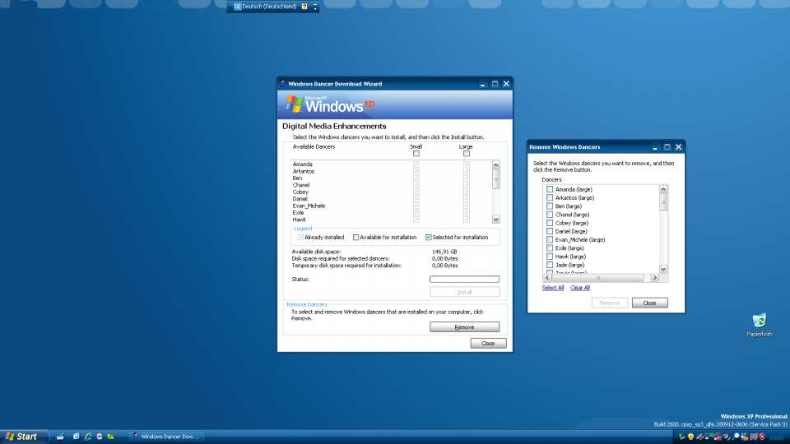Image resolution: width=790 pixels, height=444 pixels.
Task: Click Safely Remove Hardware tray icon
Action: click(x=681, y=437)
